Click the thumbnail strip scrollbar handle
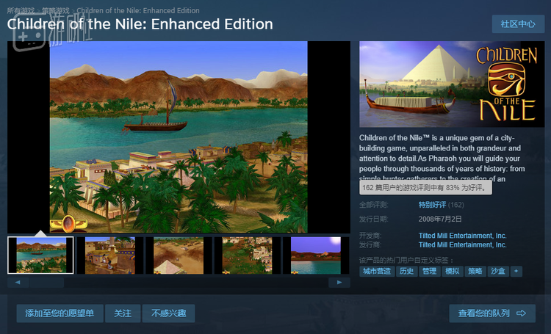 (x=47, y=283)
